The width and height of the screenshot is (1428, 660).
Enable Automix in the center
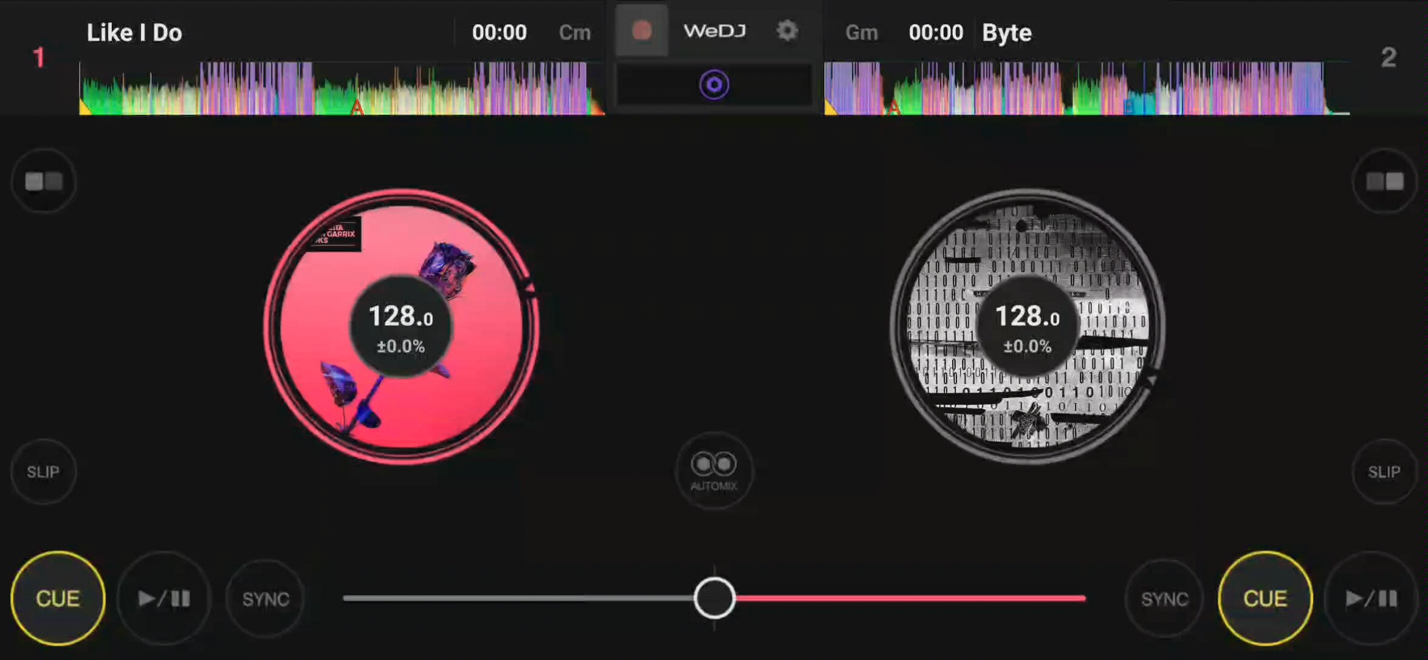pos(714,470)
